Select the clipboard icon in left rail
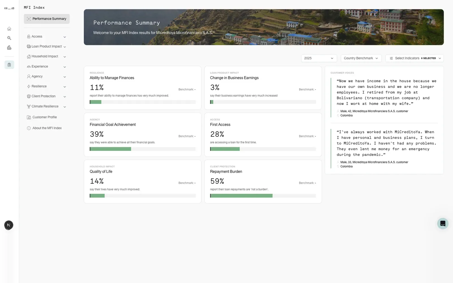Image resolution: width=453 pixels, height=283 pixels. point(9,65)
